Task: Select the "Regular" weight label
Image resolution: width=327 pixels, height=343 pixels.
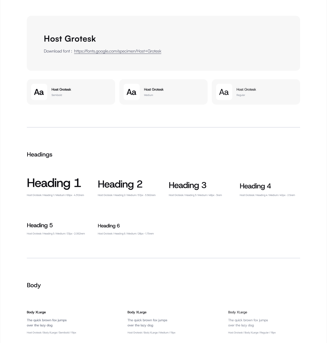Action: click(x=241, y=95)
